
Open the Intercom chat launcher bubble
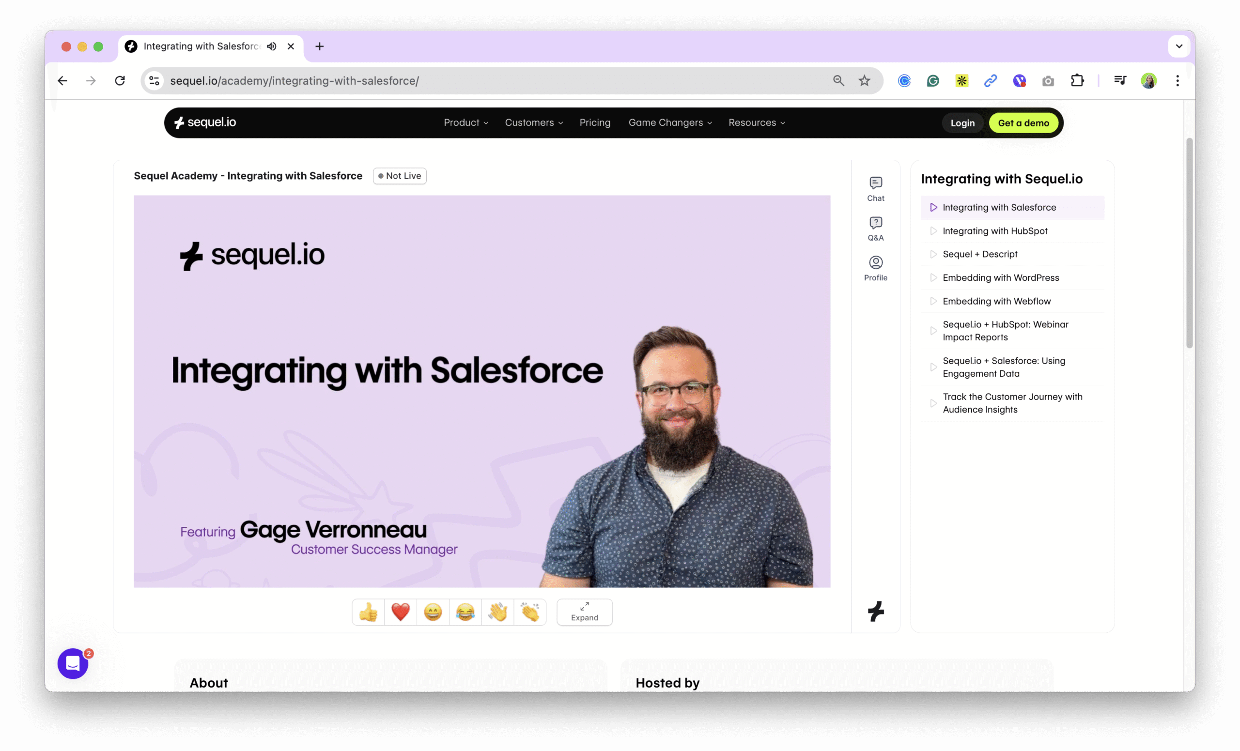[x=73, y=663]
